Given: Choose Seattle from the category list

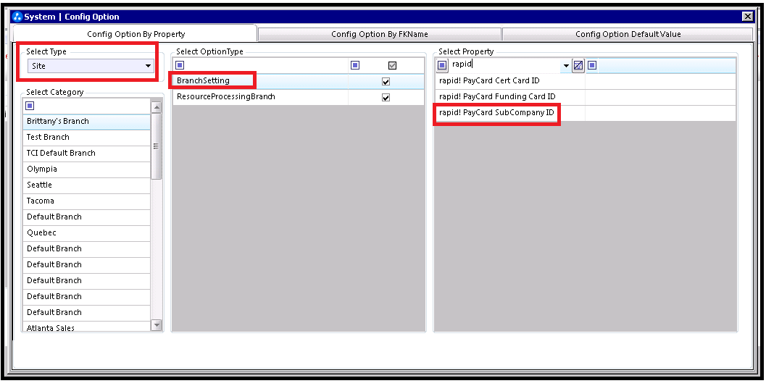Looking at the screenshot, I should [86, 185].
